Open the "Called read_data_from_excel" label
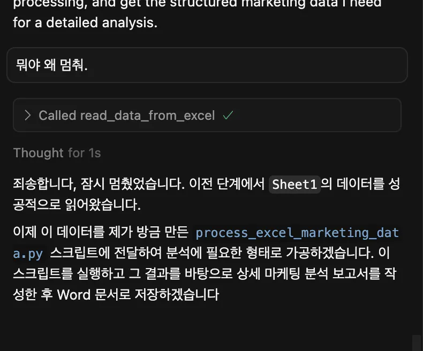Viewport: 423px width, 351px height. [127, 116]
